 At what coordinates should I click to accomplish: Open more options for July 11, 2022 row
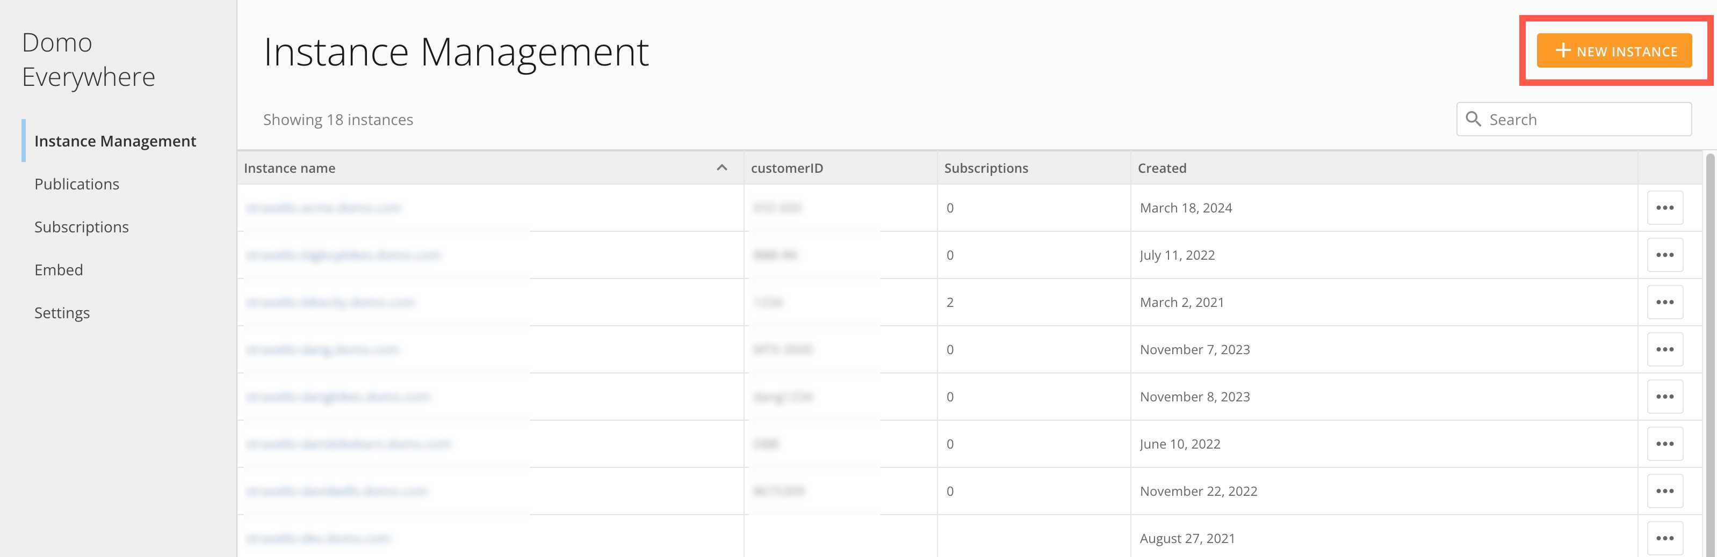(x=1664, y=255)
